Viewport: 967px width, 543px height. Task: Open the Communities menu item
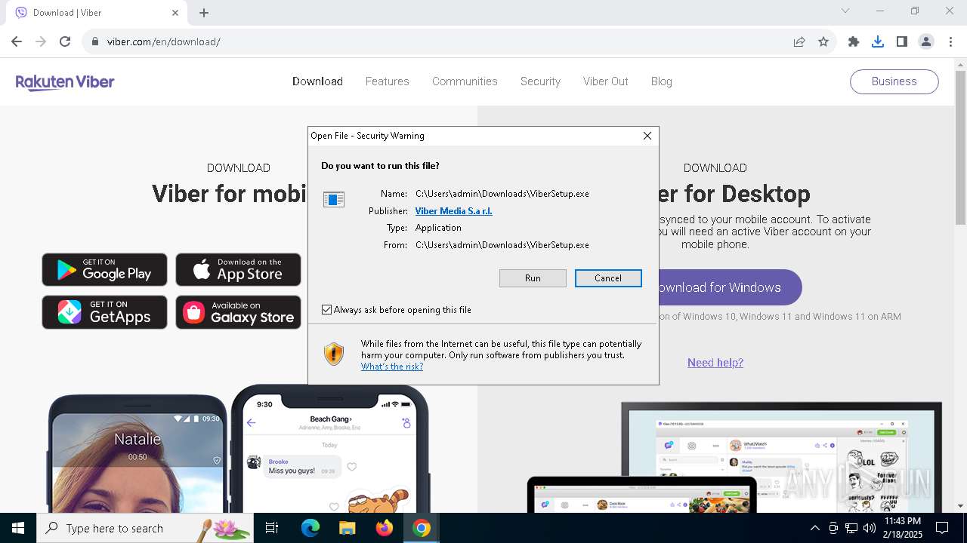[x=465, y=81]
